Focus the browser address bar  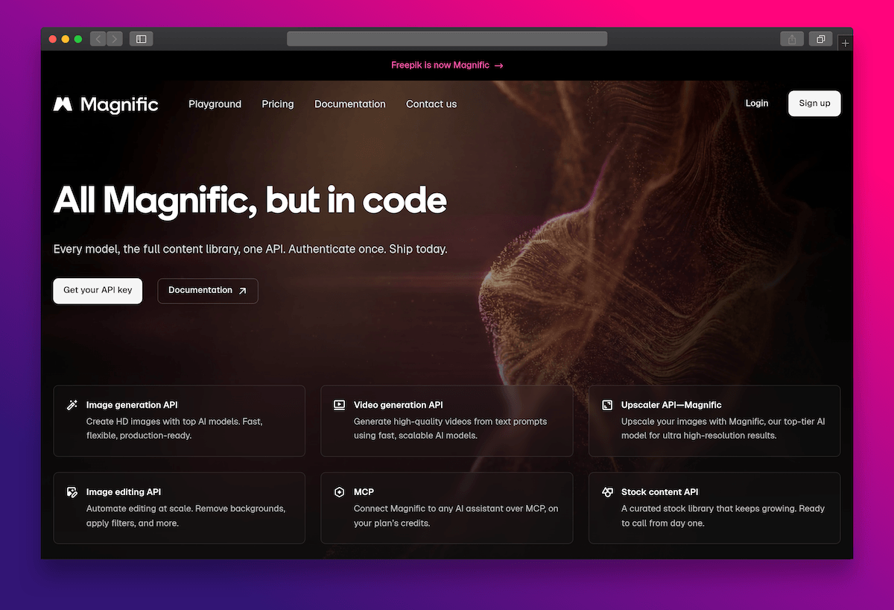[x=447, y=39]
